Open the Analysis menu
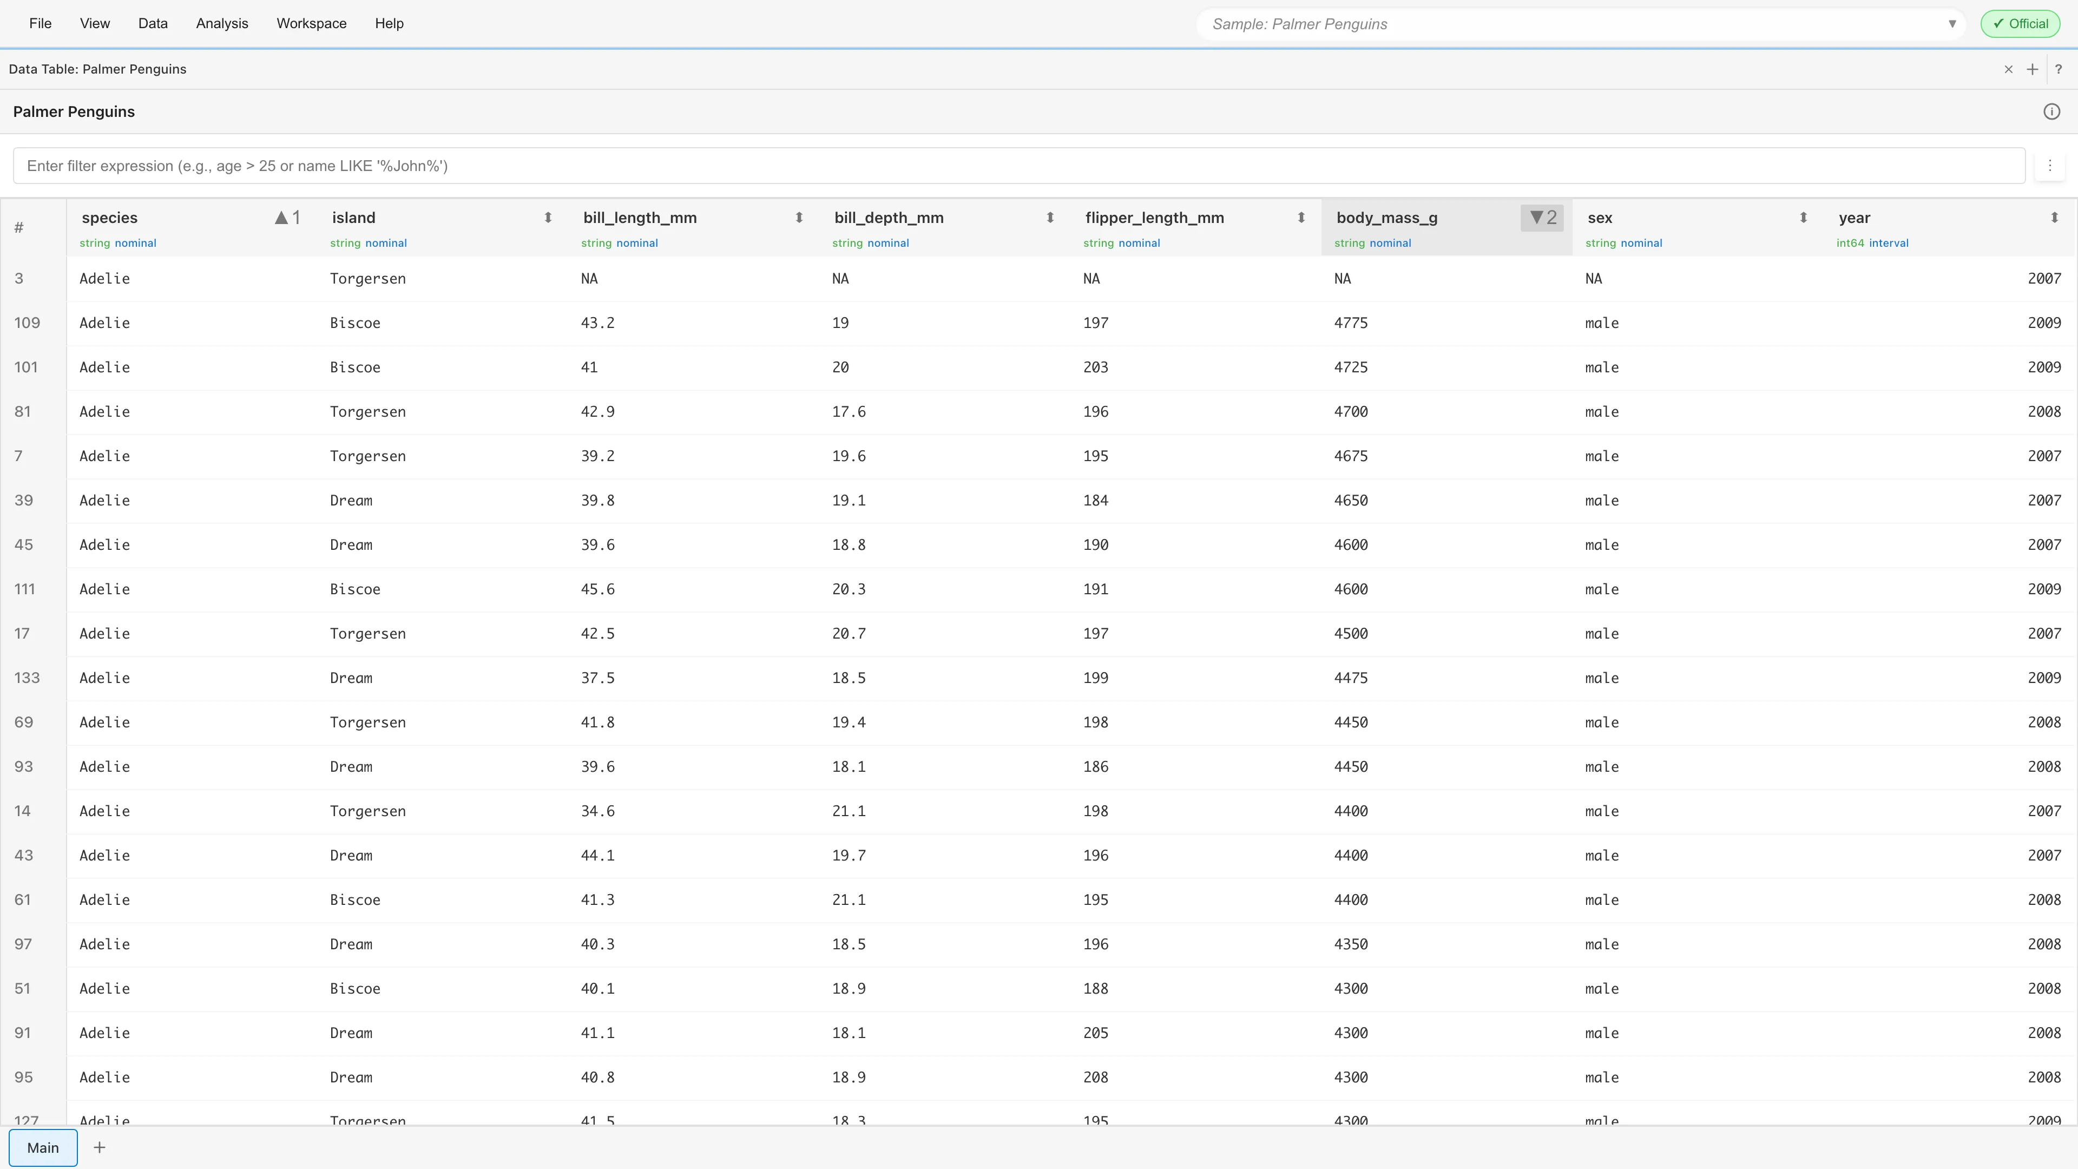Image resolution: width=2078 pixels, height=1169 pixels. pos(222,23)
